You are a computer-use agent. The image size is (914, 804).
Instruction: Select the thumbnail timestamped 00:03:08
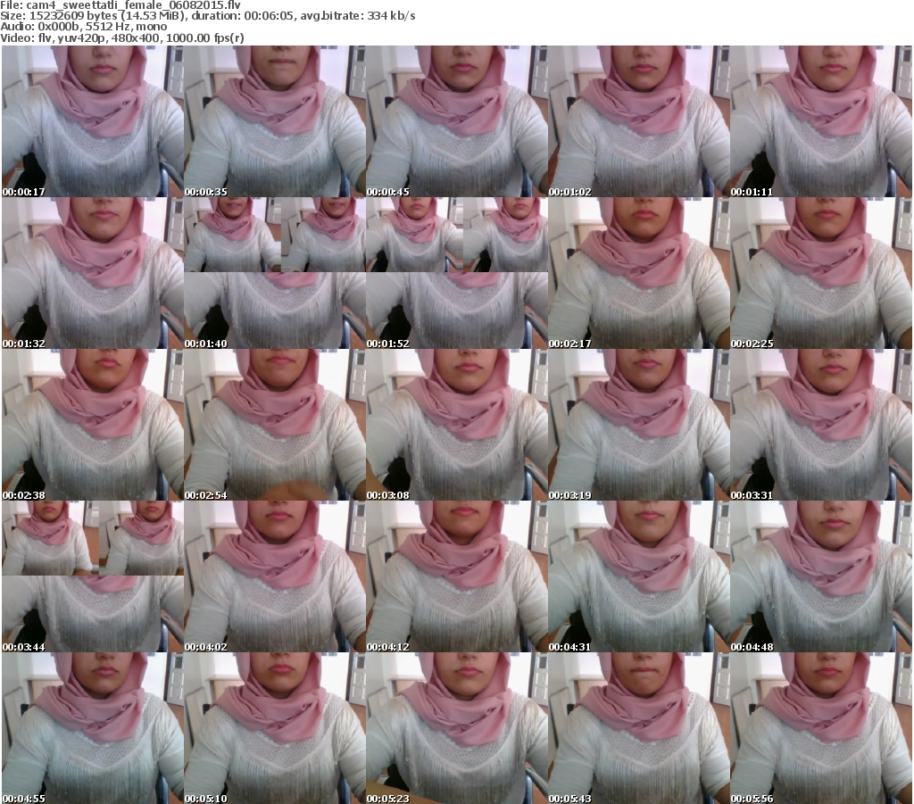[456, 425]
